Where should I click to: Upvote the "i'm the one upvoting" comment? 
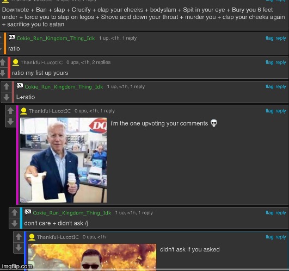click(10, 111)
